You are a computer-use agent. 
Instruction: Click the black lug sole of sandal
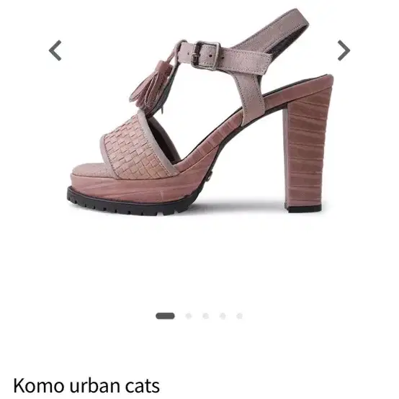(133, 204)
